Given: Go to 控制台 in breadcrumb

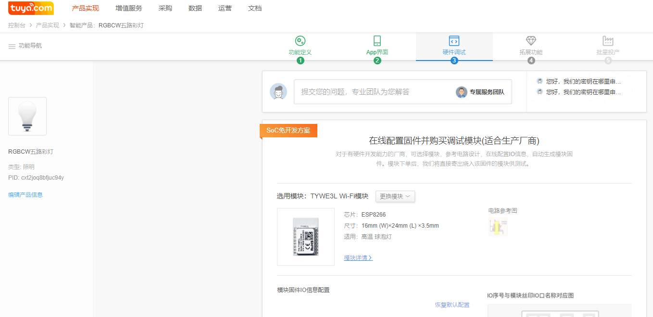Looking at the screenshot, I should coord(17,25).
